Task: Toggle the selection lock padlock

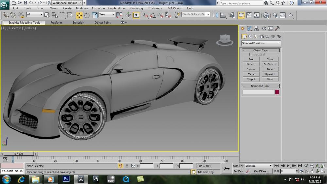Action: (x=127, y=166)
